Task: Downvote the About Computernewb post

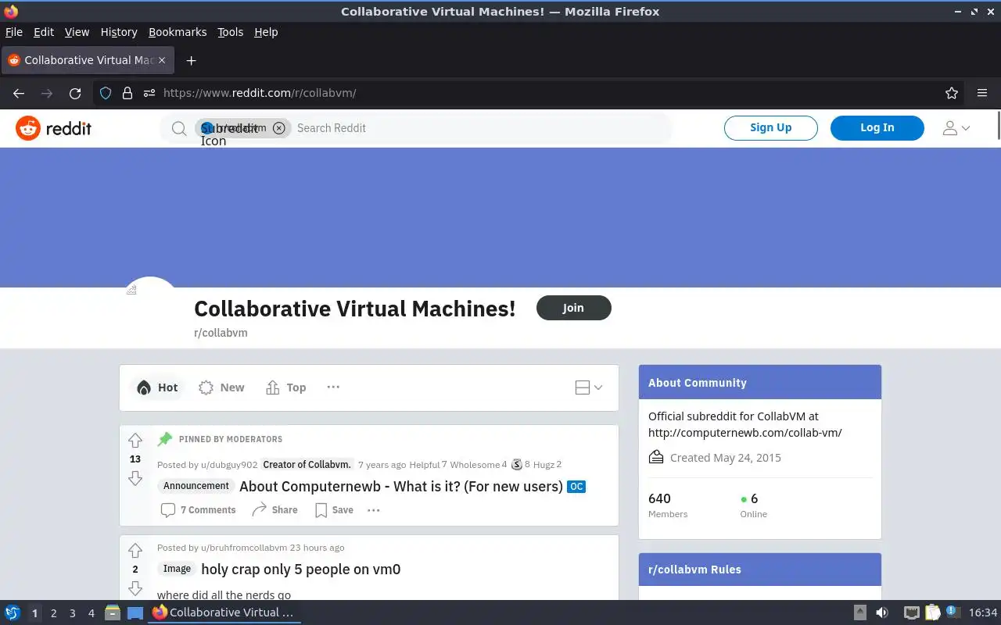Action: 135,478
